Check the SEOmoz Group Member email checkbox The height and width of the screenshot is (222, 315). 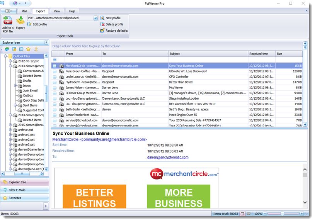coord(54,93)
